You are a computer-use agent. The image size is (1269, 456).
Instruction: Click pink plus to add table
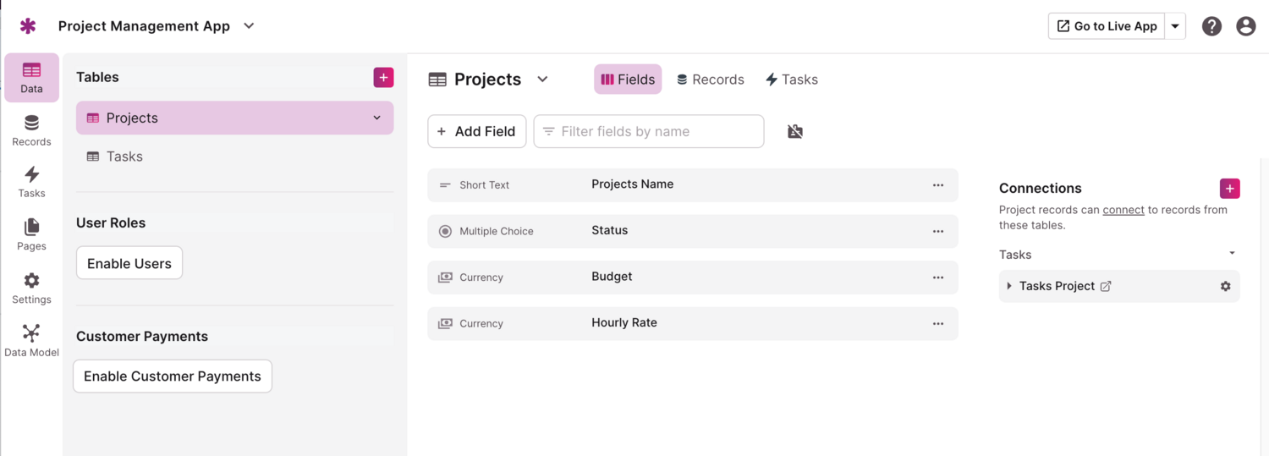click(x=383, y=77)
